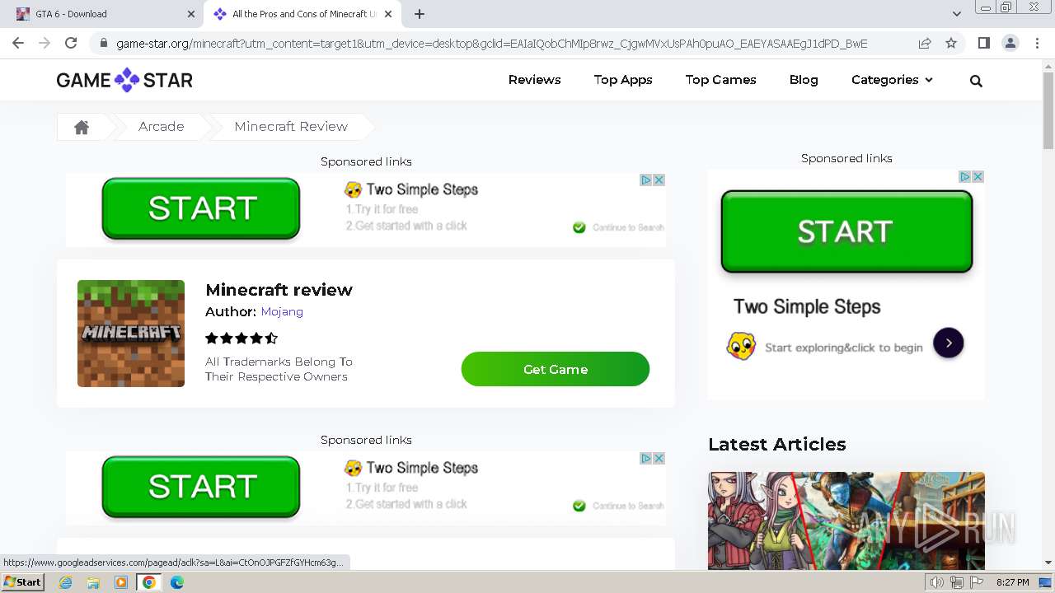
Task: Open a new browser tab
Action: 420,14
